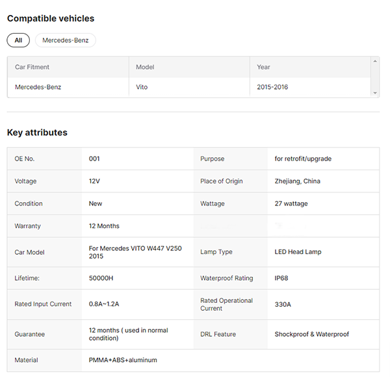Select the All filter pill
Image resolution: width=390 pixels, height=390 pixels.
click(x=18, y=40)
